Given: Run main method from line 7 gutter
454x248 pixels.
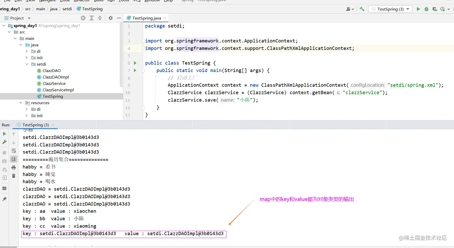Looking at the screenshot, I should [135, 70].
